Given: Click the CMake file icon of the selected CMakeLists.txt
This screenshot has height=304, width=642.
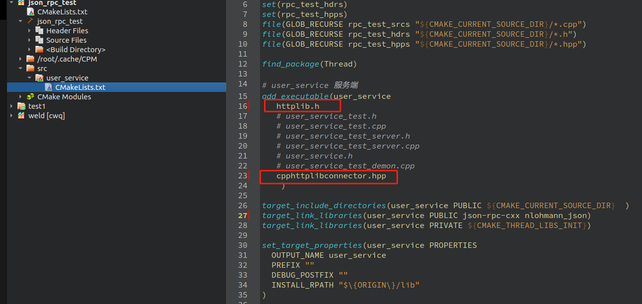Looking at the screenshot, I should pyautogui.click(x=48, y=87).
